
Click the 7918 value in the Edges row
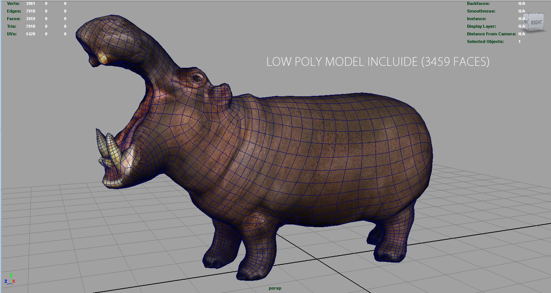click(30, 11)
